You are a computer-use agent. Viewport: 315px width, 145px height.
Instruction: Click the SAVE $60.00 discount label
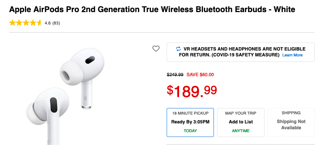pos(200,75)
